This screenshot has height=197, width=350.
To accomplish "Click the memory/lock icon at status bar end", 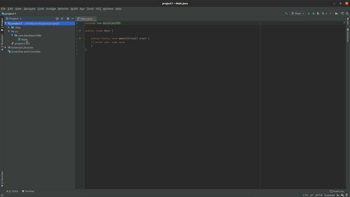I will 347,195.
